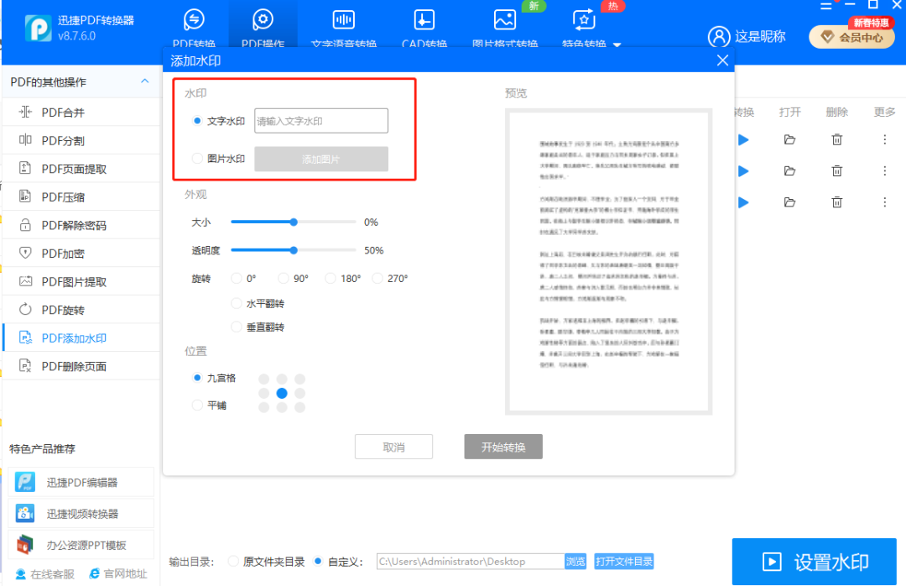Open 迅捷视频转换器 product icon

coord(25,513)
